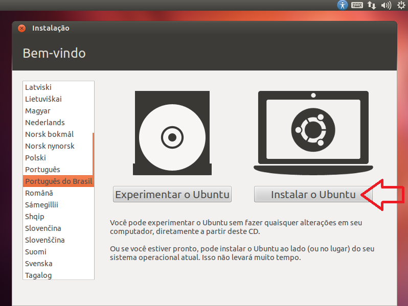Open the system gear menu in the top panel
Image resolution: width=408 pixels, height=306 pixels.
coord(401,5)
